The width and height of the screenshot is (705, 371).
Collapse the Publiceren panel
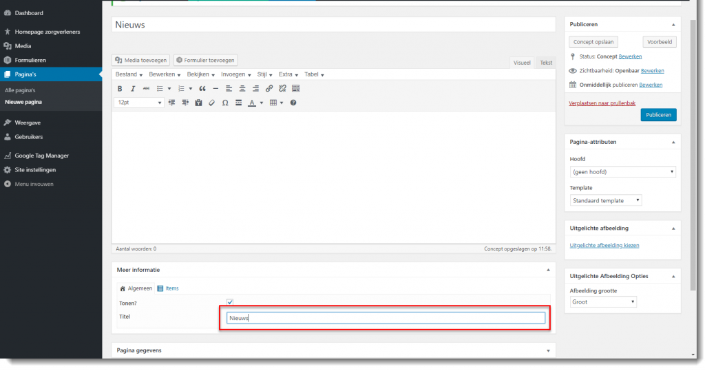click(673, 25)
